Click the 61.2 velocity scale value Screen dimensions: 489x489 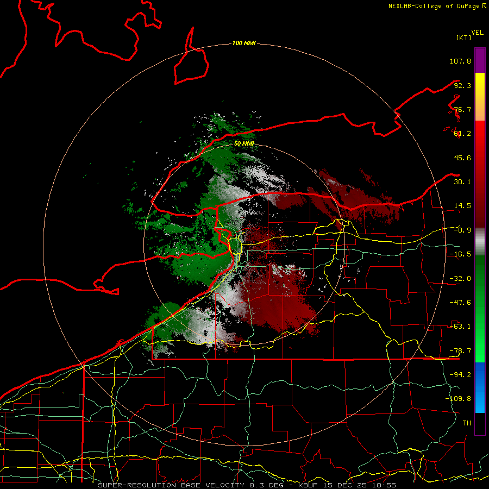point(462,134)
